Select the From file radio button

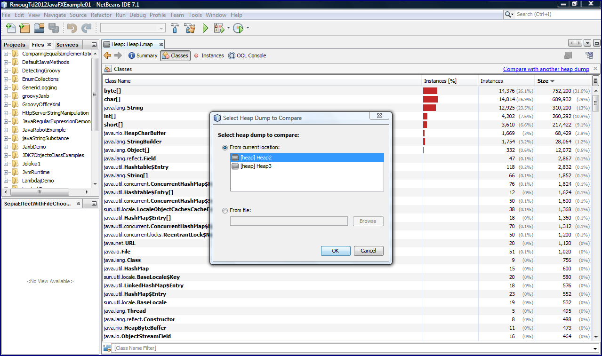pos(225,210)
